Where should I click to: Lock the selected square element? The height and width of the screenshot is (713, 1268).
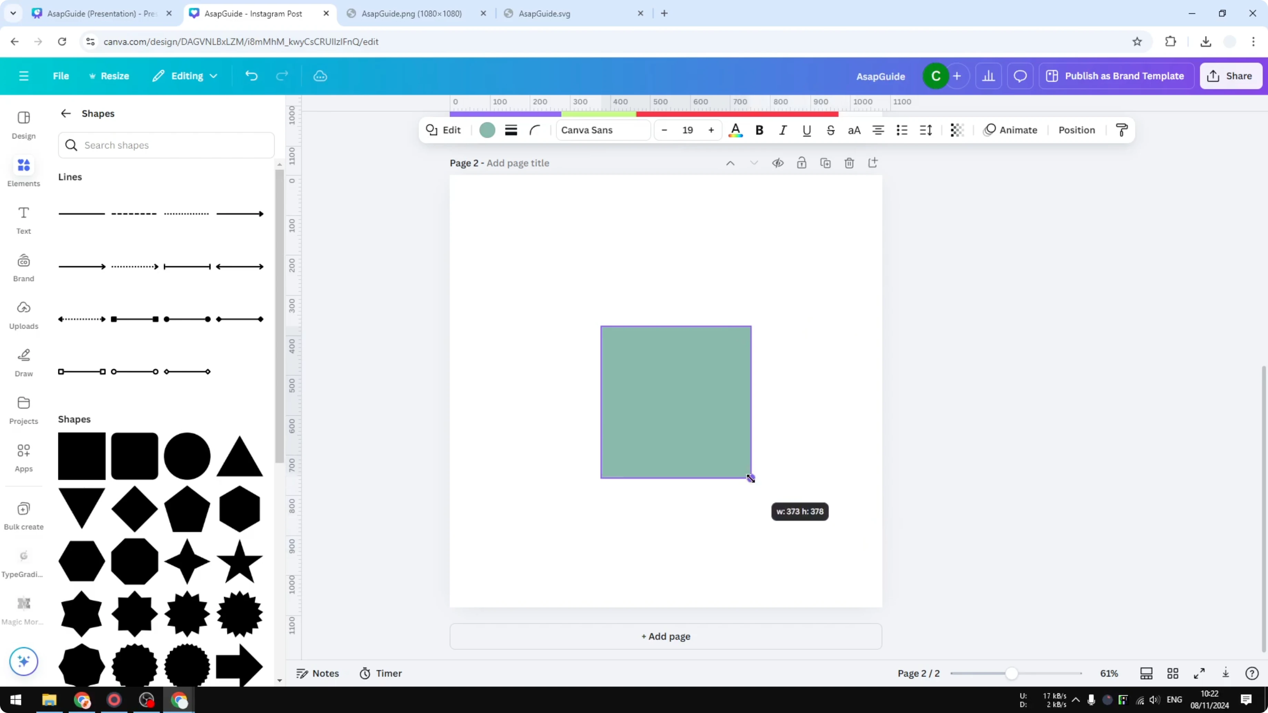802,163
